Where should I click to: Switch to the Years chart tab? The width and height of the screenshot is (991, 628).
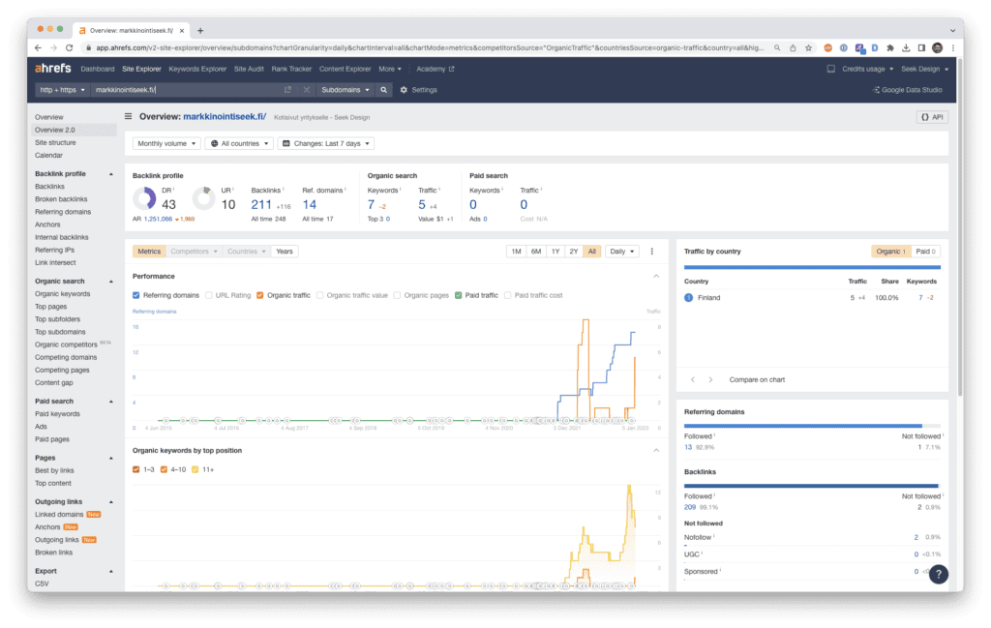point(285,252)
